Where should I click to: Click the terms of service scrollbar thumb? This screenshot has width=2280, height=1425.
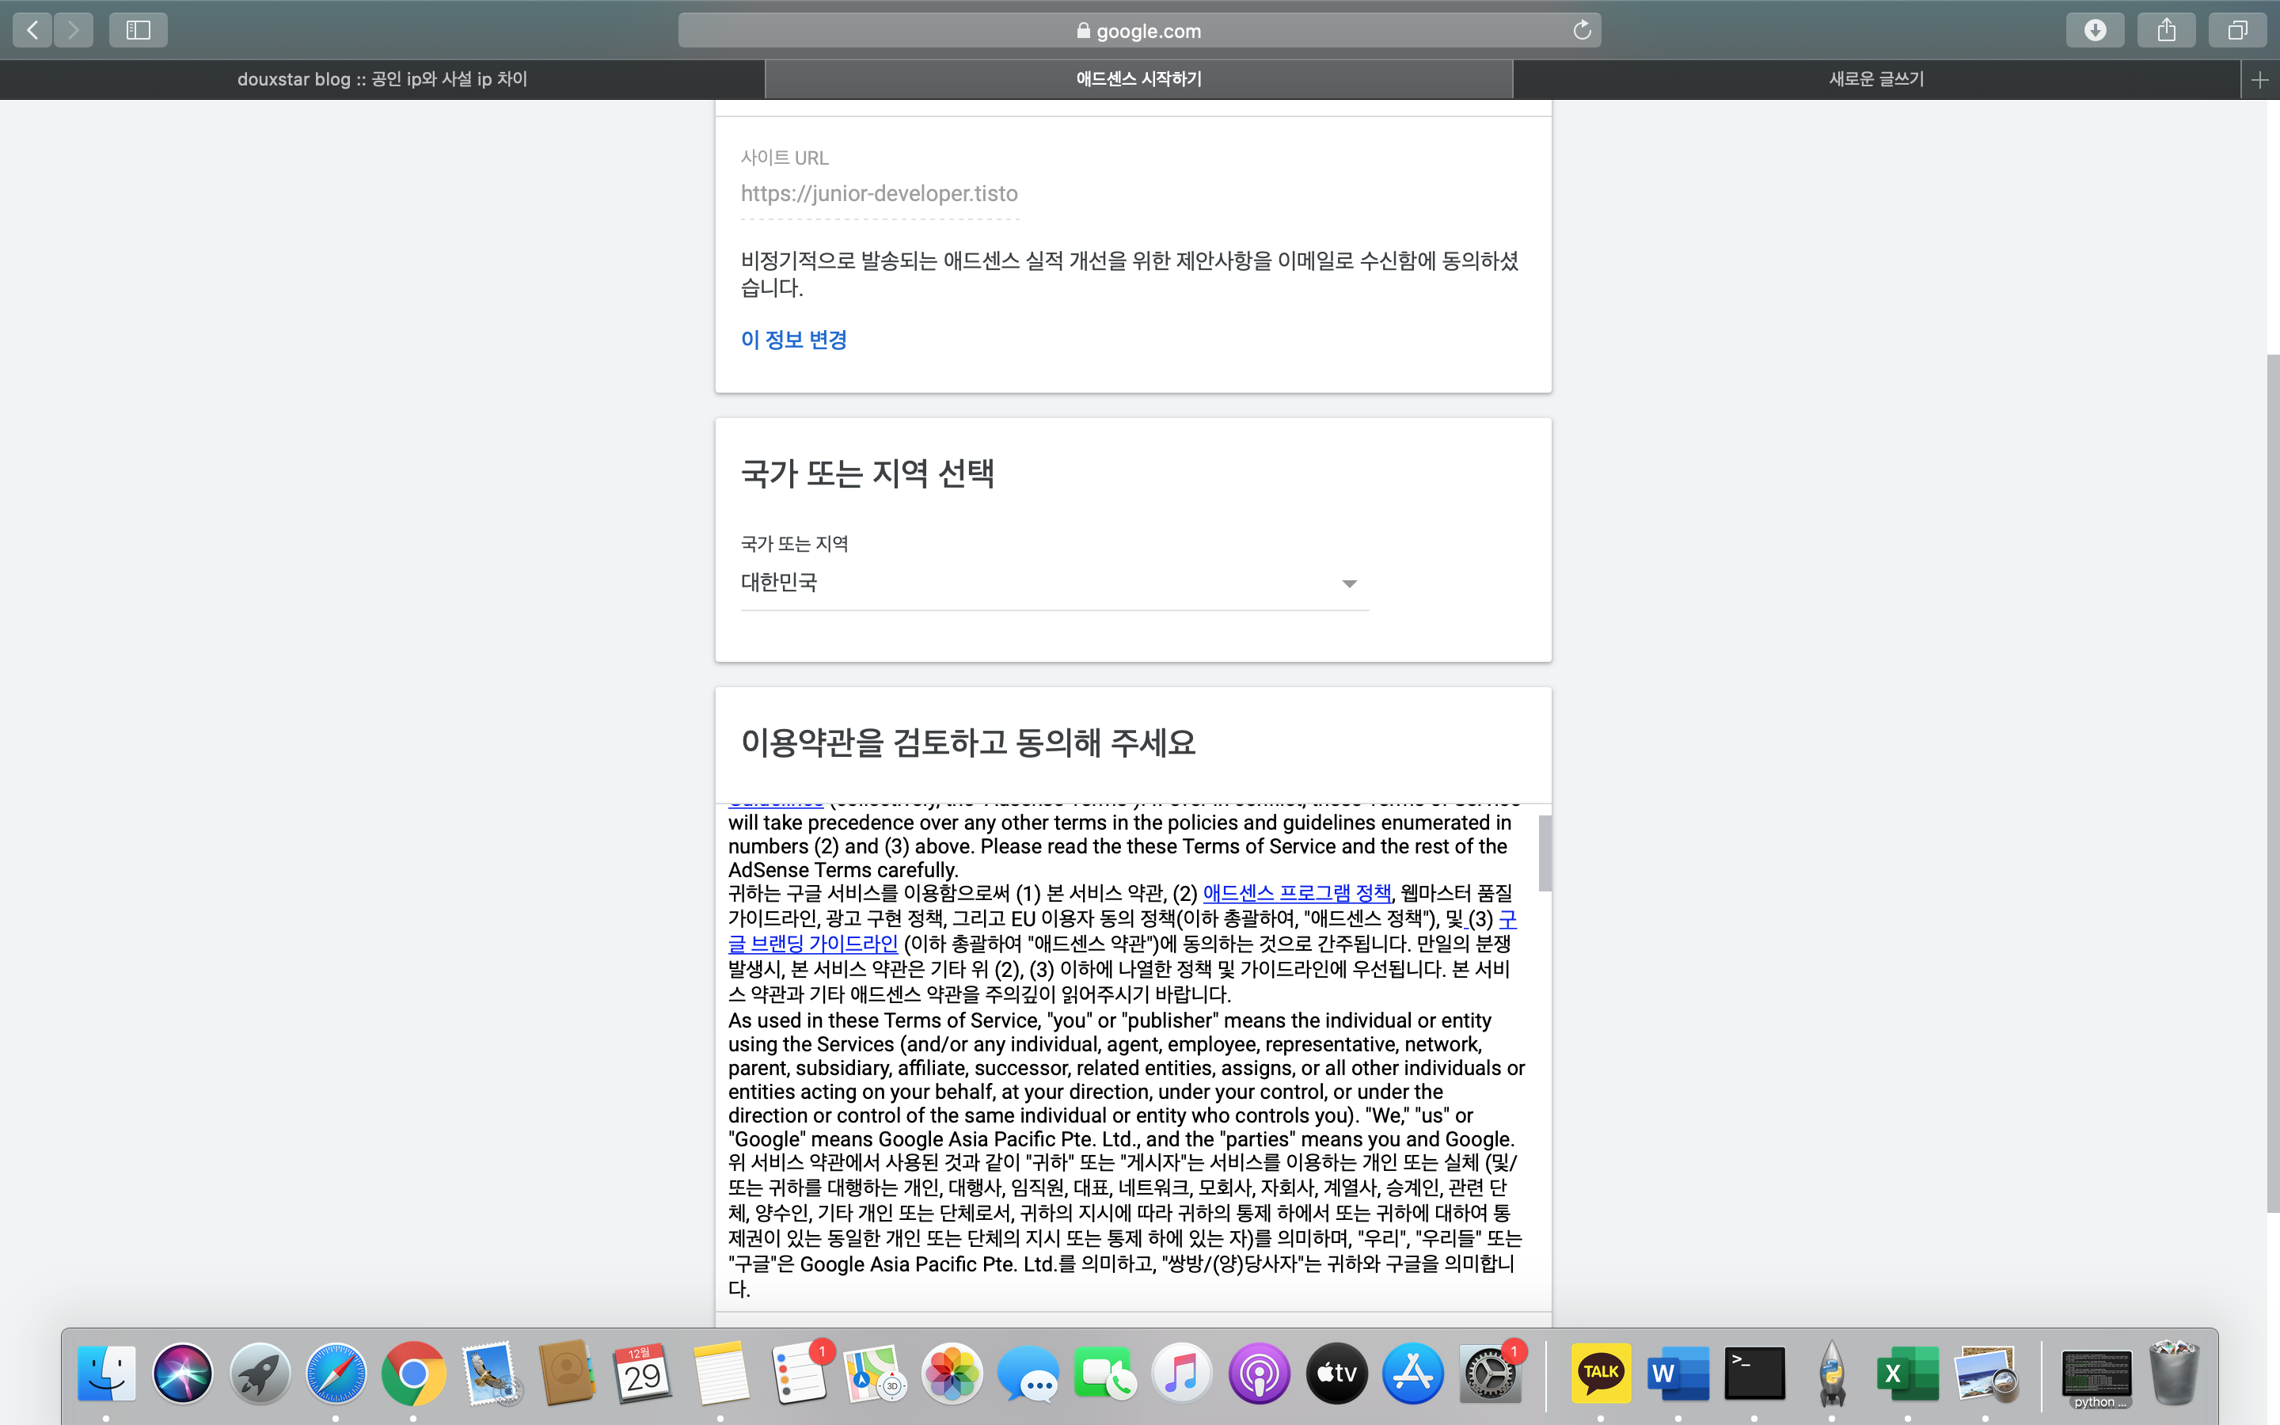coord(1545,853)
